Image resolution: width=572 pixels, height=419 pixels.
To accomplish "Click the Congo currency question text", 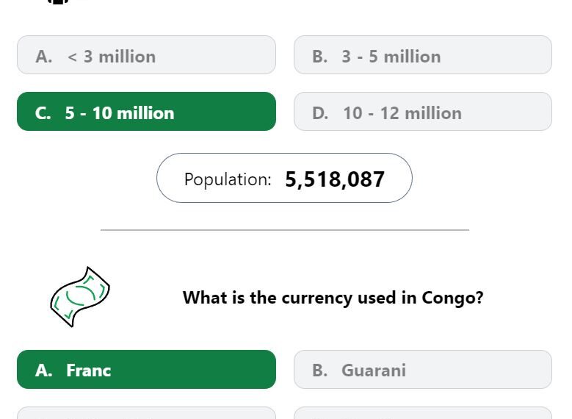I will tap(333, 298).
